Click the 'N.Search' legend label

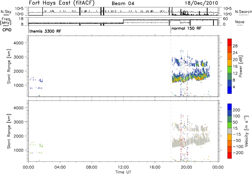pyautogui.click(x=243, y=12)
